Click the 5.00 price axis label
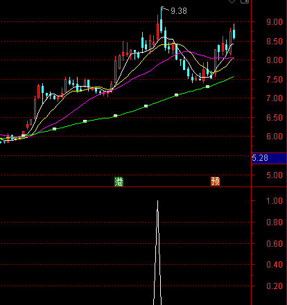 (275, 175)
